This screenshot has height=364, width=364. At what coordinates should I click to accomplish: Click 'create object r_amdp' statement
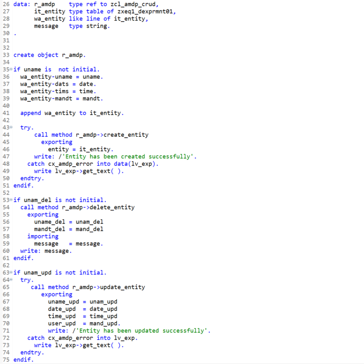pyautogui.click(x=50, y=55)
